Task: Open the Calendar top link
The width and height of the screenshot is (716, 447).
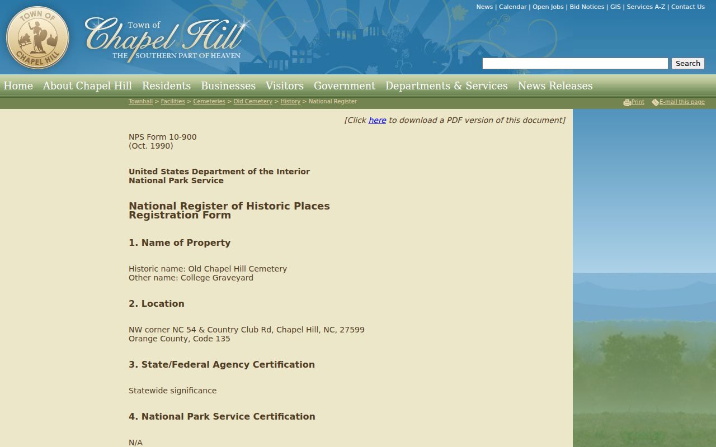Action: (512, 7)
